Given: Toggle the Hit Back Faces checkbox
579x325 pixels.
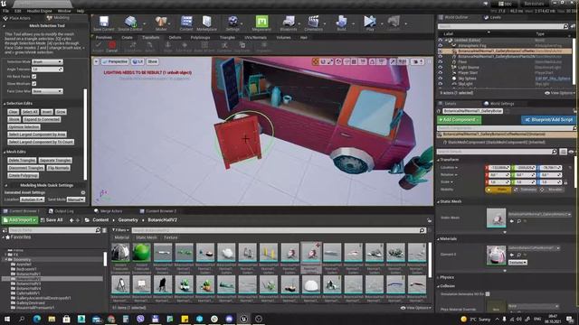Looking at the screenshot, I should 34,76.
